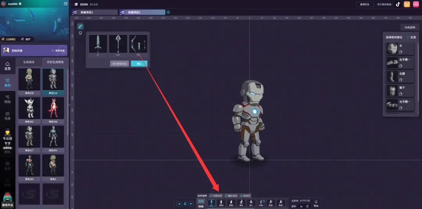Select locked 弓箭动作 bow actions tab
This screenshot has width=422, height=209.
tap(216, 196)
